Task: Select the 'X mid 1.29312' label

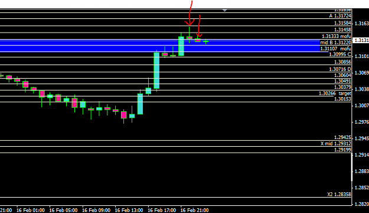Action: pyautogui.click(x=335, y=144)
